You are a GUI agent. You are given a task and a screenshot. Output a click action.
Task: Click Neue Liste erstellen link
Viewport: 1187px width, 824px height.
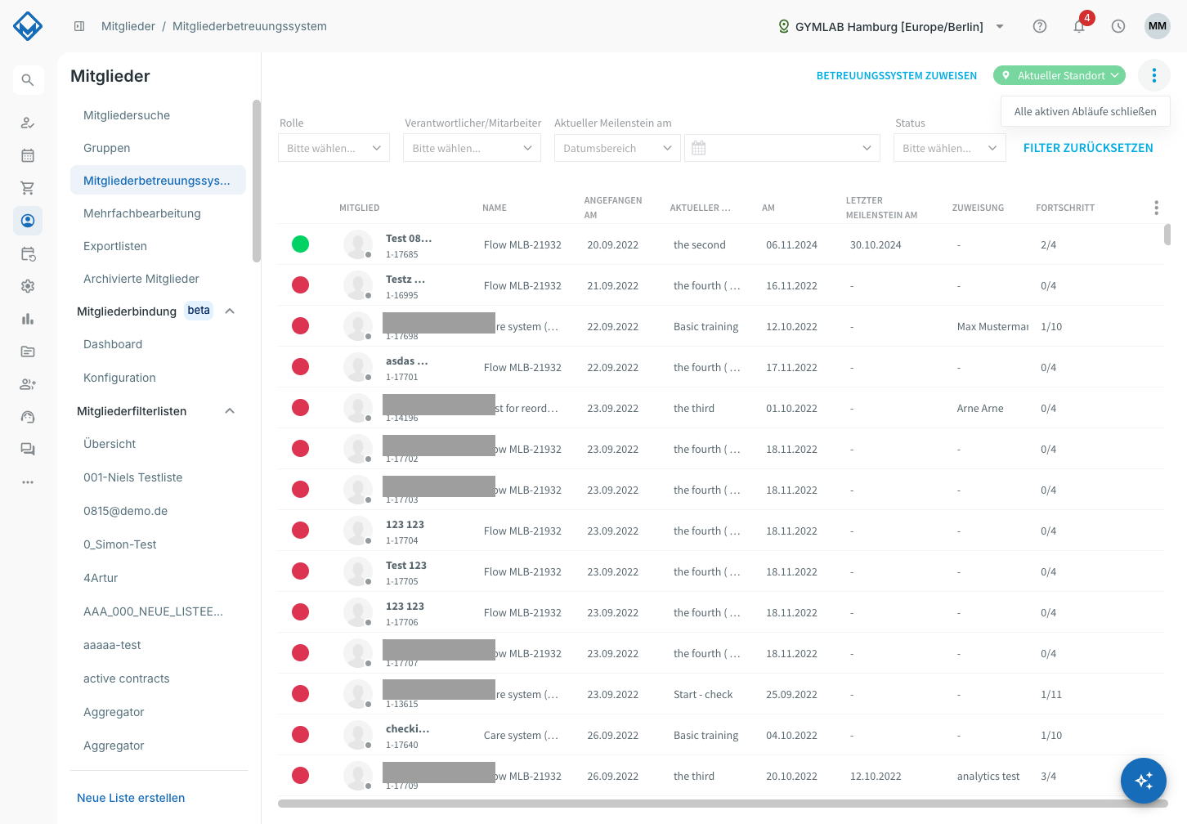[x=131, y=798]
